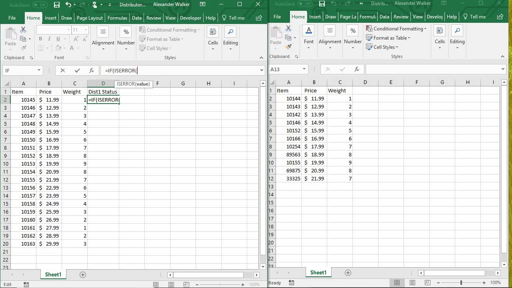Switch to Review tab in right window
This screenshot has width=512, height=288.
click(x=401, y=16)
